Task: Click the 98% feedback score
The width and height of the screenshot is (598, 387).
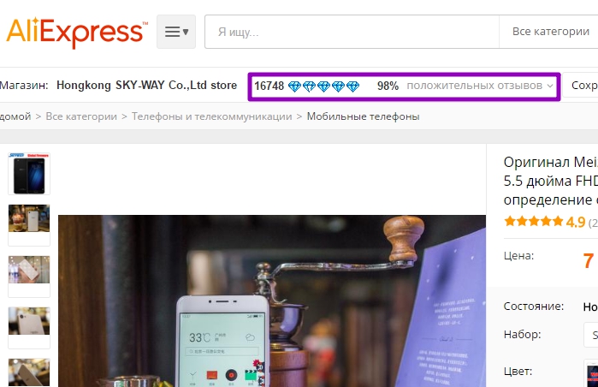Action: click(388, 86)
